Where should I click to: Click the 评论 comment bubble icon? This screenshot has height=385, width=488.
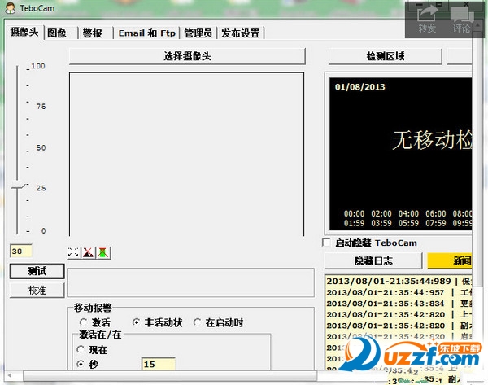pos(461,15)
